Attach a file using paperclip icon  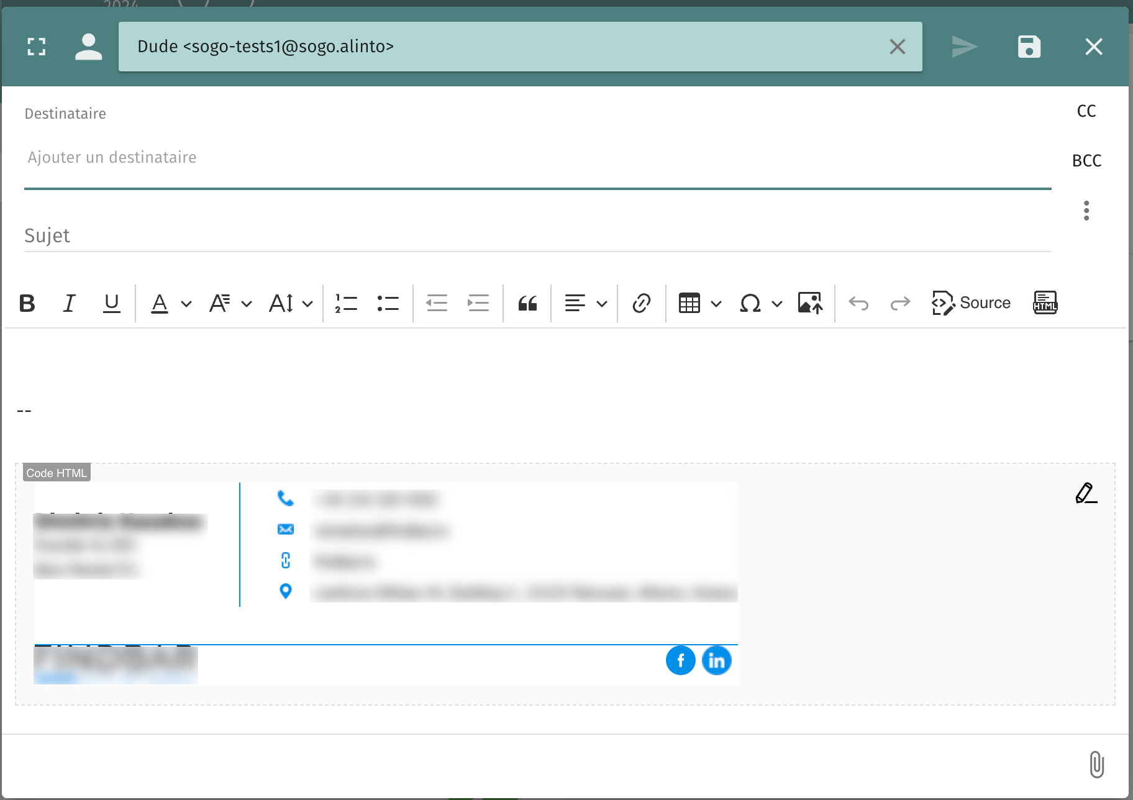click(x=1096, y=764)
